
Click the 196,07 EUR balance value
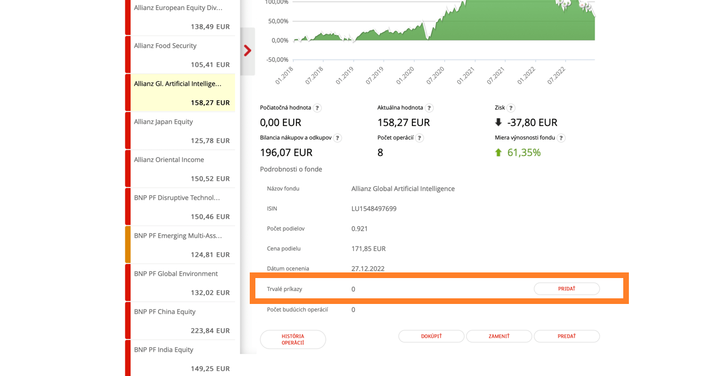click(286, 153)
